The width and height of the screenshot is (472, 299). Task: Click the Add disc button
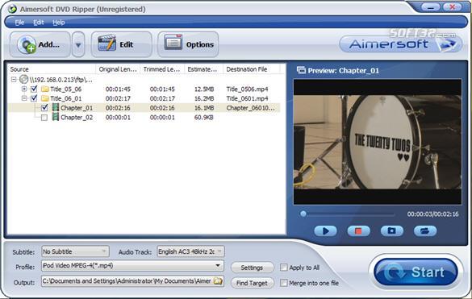40,44
